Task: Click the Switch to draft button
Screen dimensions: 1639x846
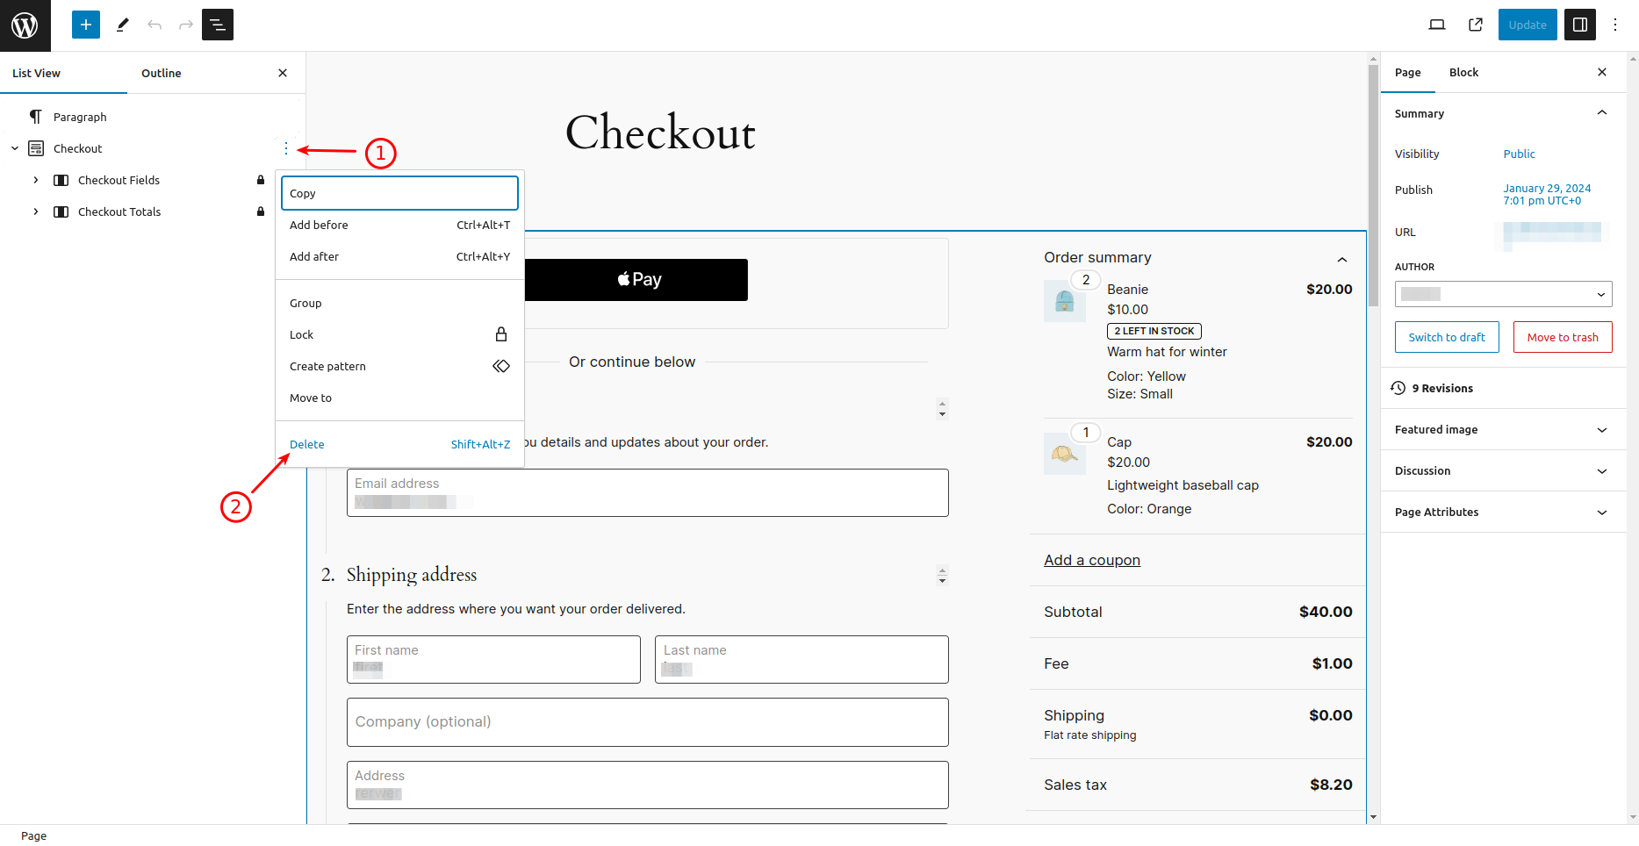Action: [x=1446, y=337]
